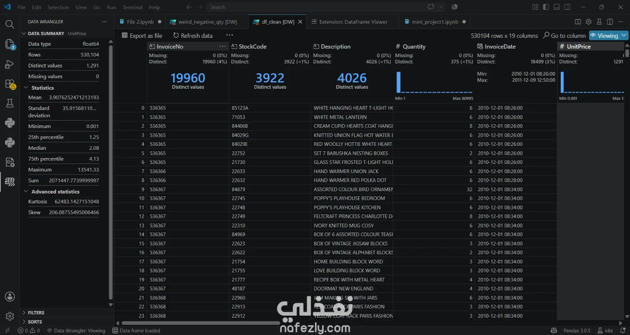Expand the FILTERS section
Viewport: 630px width, 335px height.
pyautogui.click(x=36, y=313)
